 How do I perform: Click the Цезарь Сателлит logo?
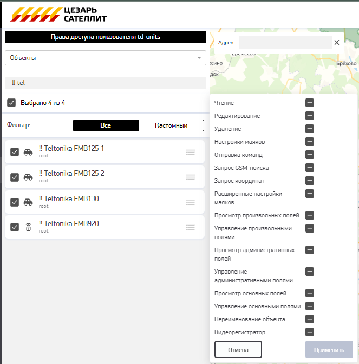[x=58, y=15]
